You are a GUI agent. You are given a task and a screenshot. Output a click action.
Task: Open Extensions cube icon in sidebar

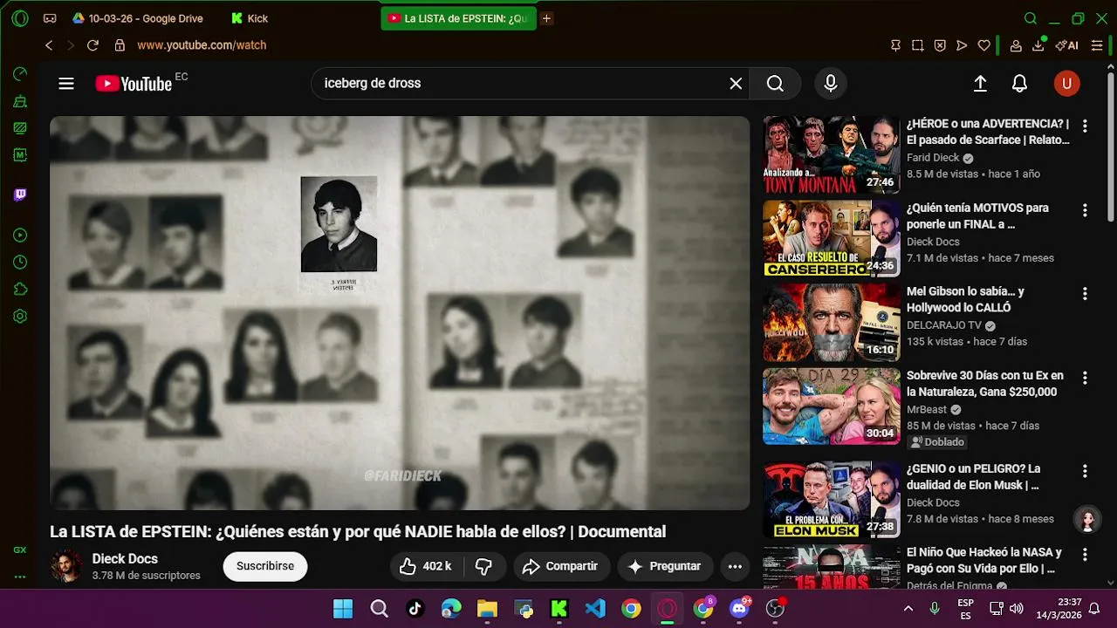point(20,290)
